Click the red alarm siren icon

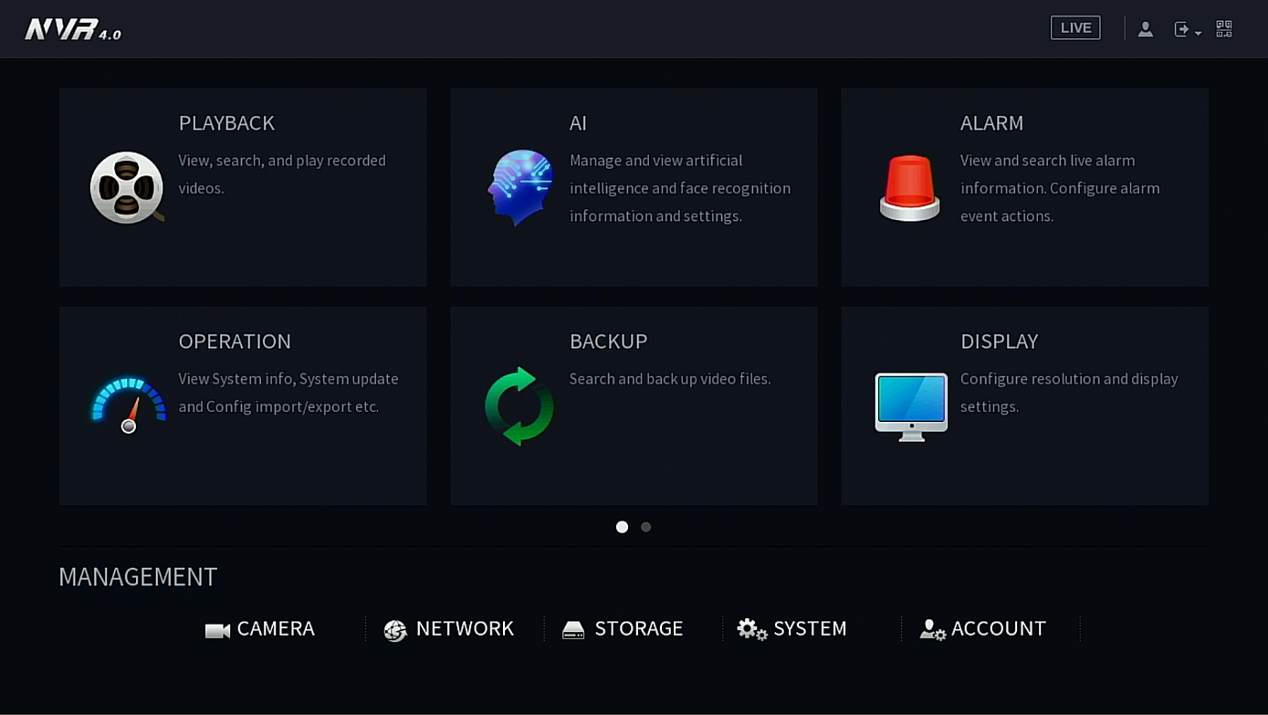(x=909, y=188)
